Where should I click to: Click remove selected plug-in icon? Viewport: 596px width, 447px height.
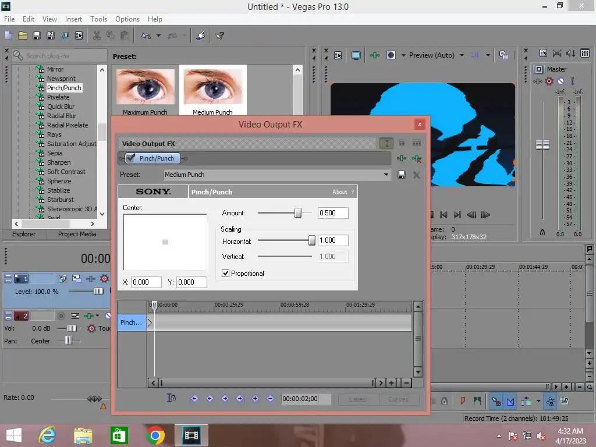point(417,158)
